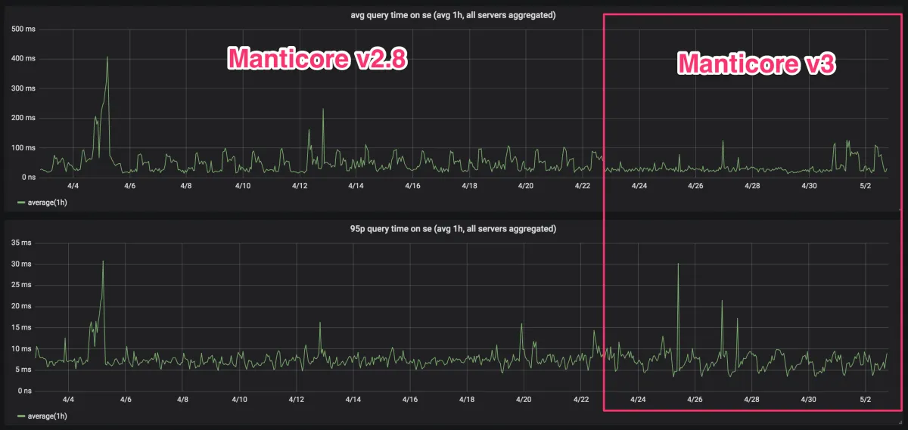
Task: Select the tall spike near 4/25 in 95p graph
Action: tap(678, 264)
